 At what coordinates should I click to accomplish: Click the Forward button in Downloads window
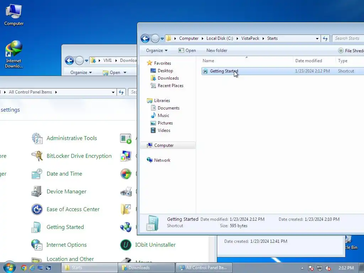[x=79, y=60]
